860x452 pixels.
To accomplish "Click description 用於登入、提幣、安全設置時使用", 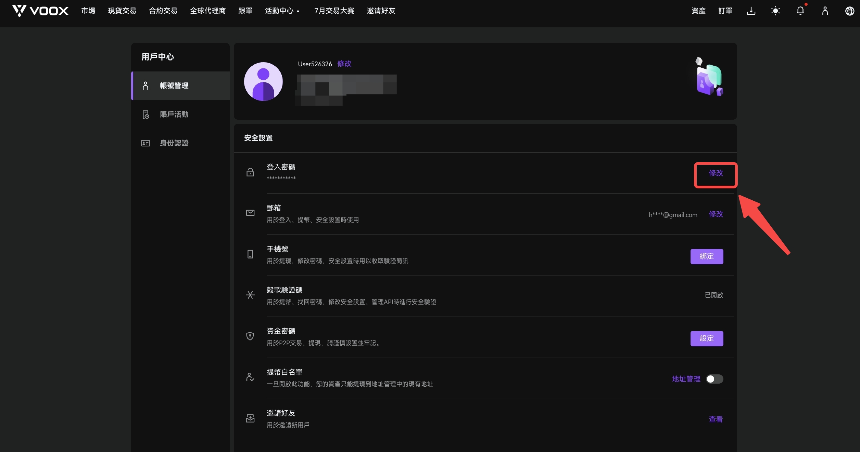I will (x=313, y=220).
